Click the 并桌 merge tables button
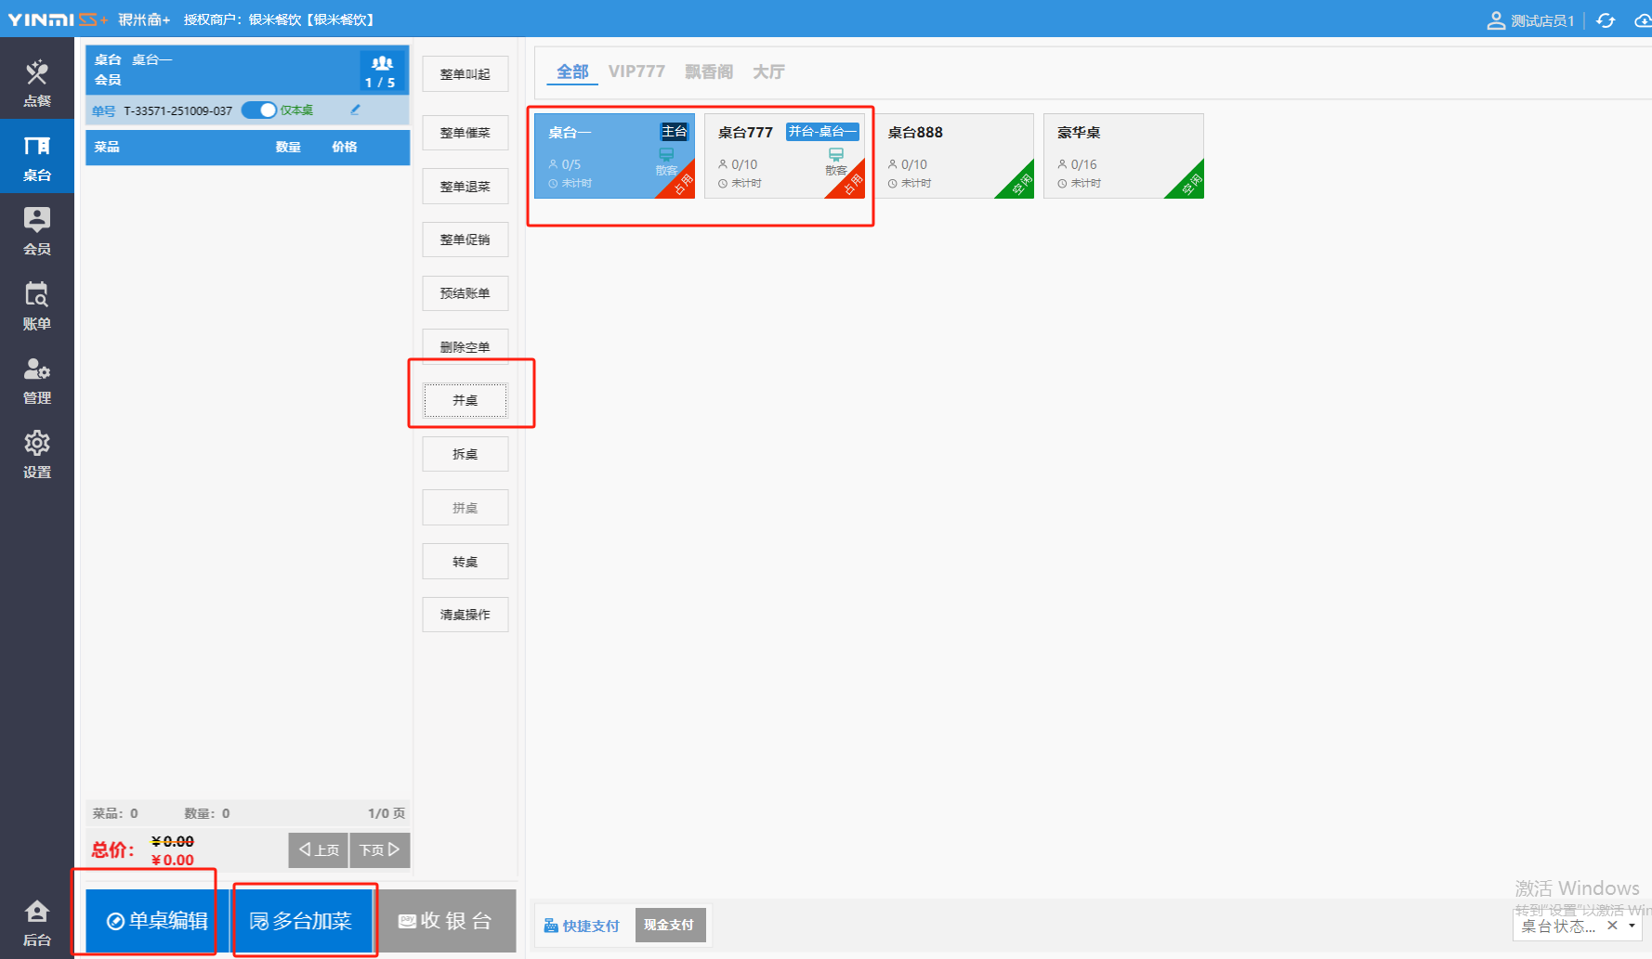Image resolution: width=1652 pixels, height=959 pixels. point(465,400)
